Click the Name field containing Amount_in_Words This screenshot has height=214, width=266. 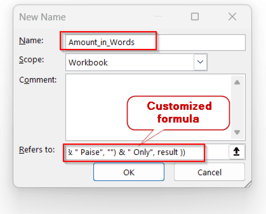(x=155, y=42)
